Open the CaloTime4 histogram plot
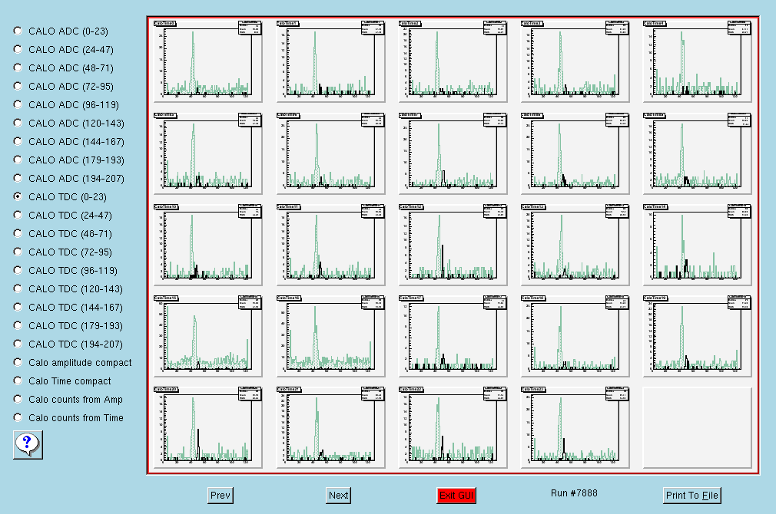Image resolution: width=776 pixels, height=514 pixels. tap(697, 61)
